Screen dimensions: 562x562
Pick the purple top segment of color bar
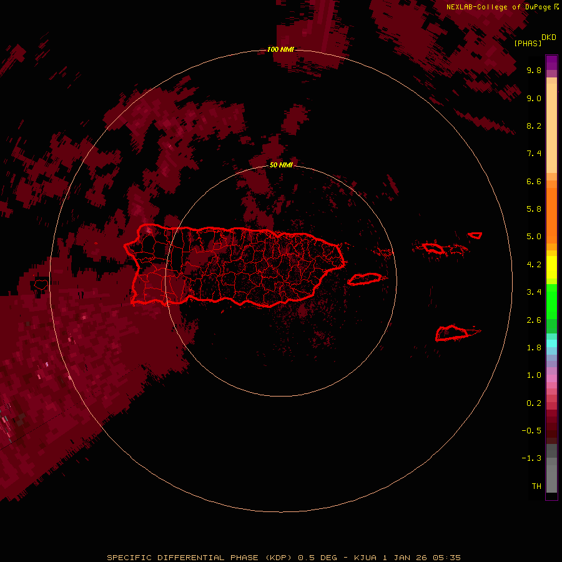[x=551, y=62]
